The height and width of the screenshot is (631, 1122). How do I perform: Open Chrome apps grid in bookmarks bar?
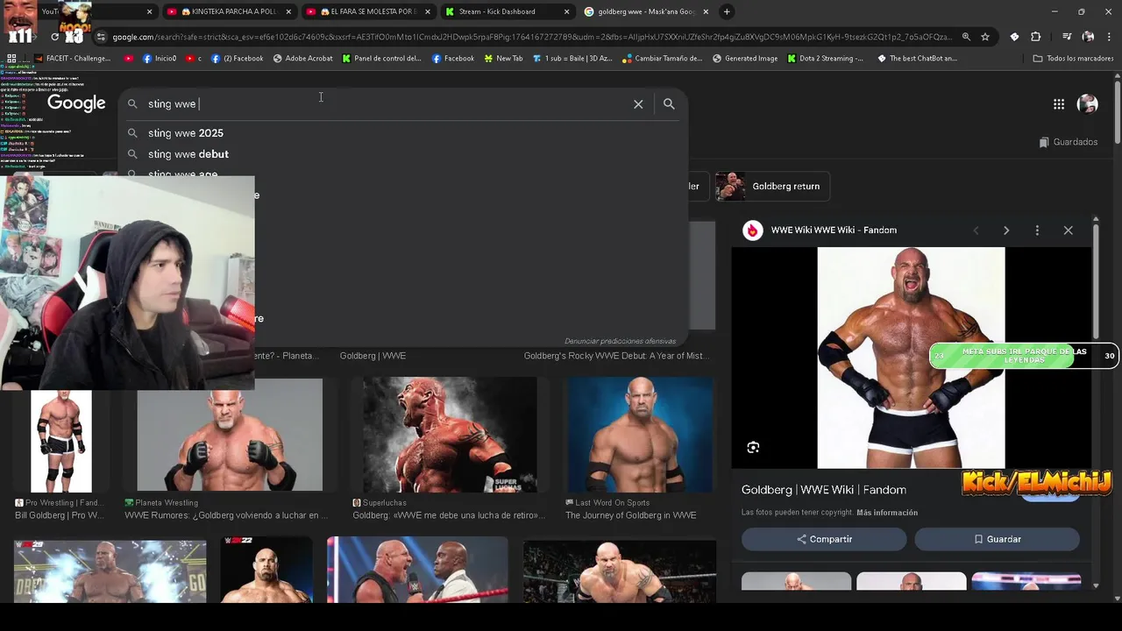(11, 59)
